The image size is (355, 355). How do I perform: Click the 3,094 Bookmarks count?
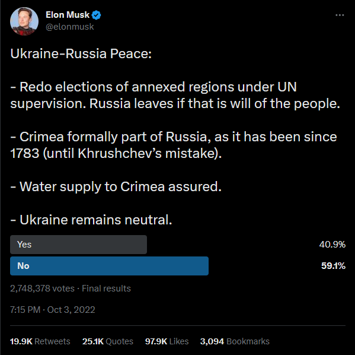coord(235,341)
